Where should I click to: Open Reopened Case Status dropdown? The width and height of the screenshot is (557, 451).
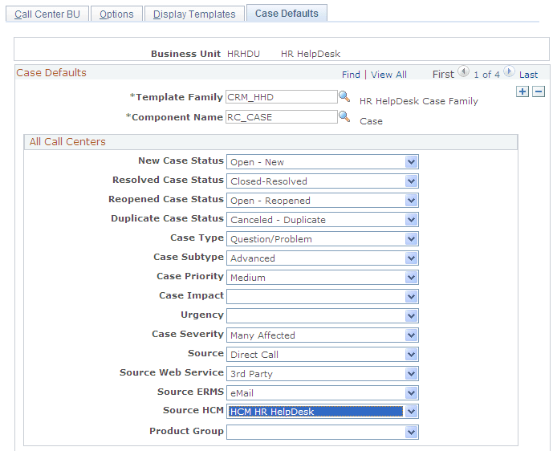click(x=323, y=201)
